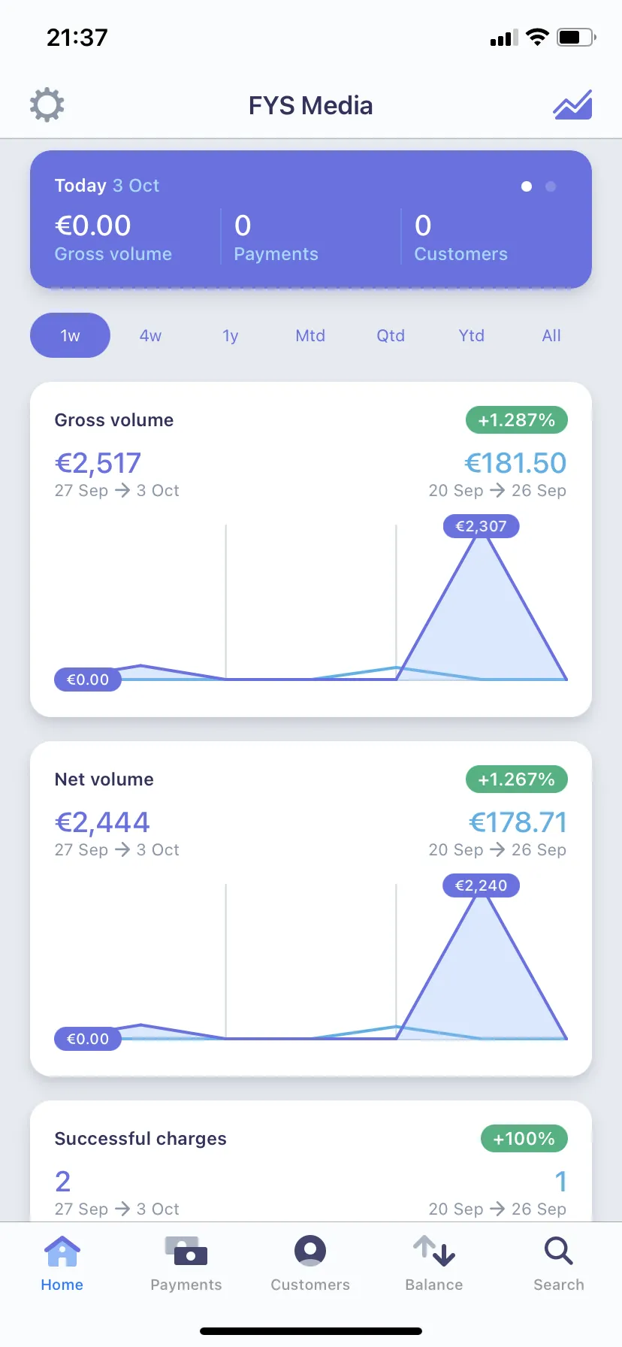Open the Successful charges card

click(310, 1161)
